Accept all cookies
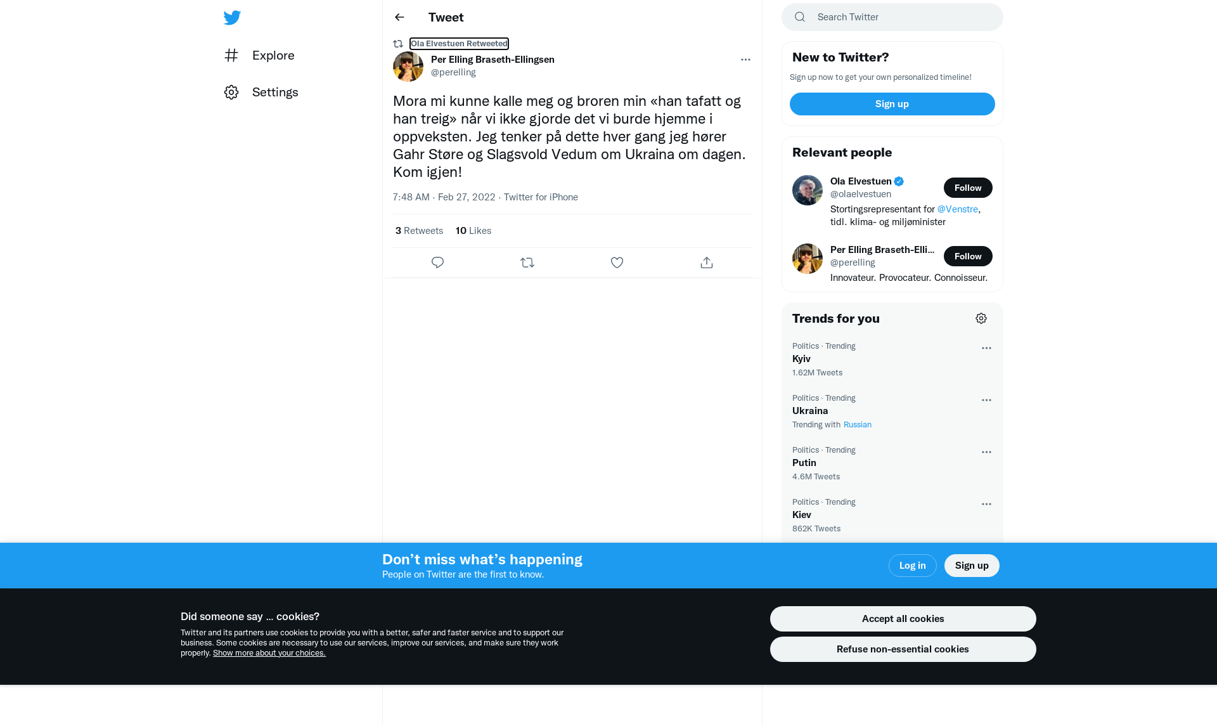This screenshot has height=726, width=1217. [903, 619]
